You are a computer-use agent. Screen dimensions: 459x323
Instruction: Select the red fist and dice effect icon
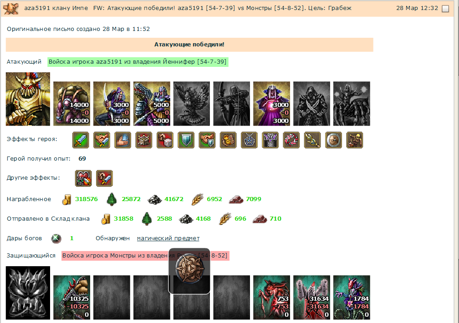pos(165,140)
